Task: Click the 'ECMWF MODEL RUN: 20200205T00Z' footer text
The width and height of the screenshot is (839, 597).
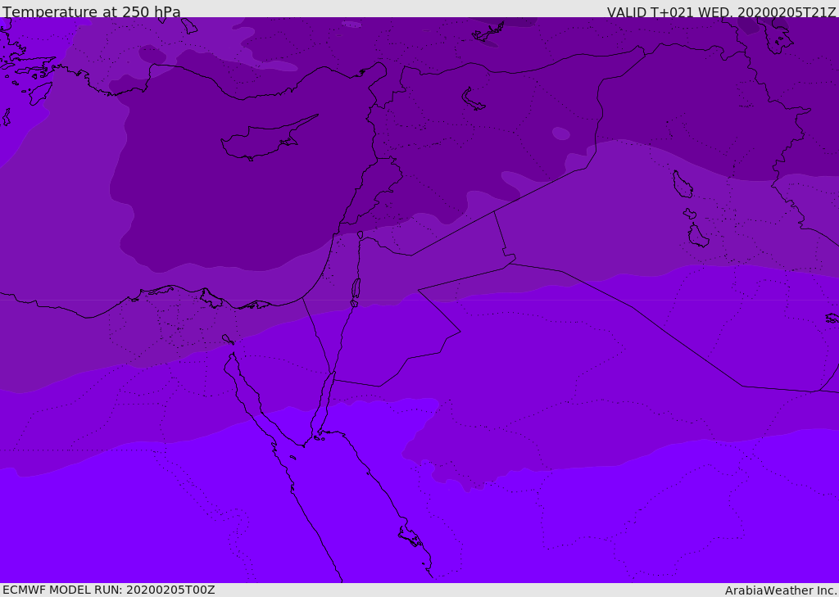Action: tap(109, 590)
